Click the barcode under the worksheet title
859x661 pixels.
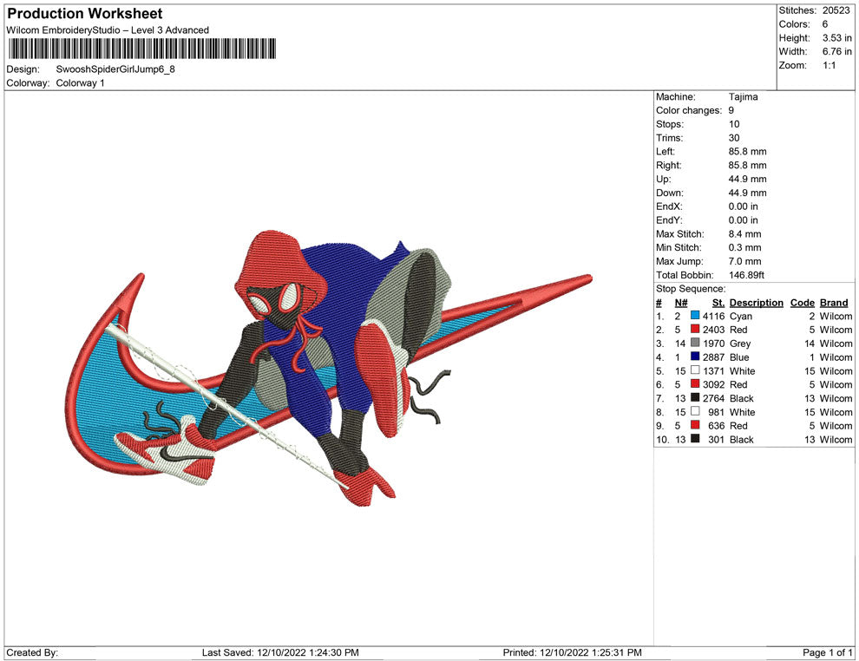tap(142, 49)
